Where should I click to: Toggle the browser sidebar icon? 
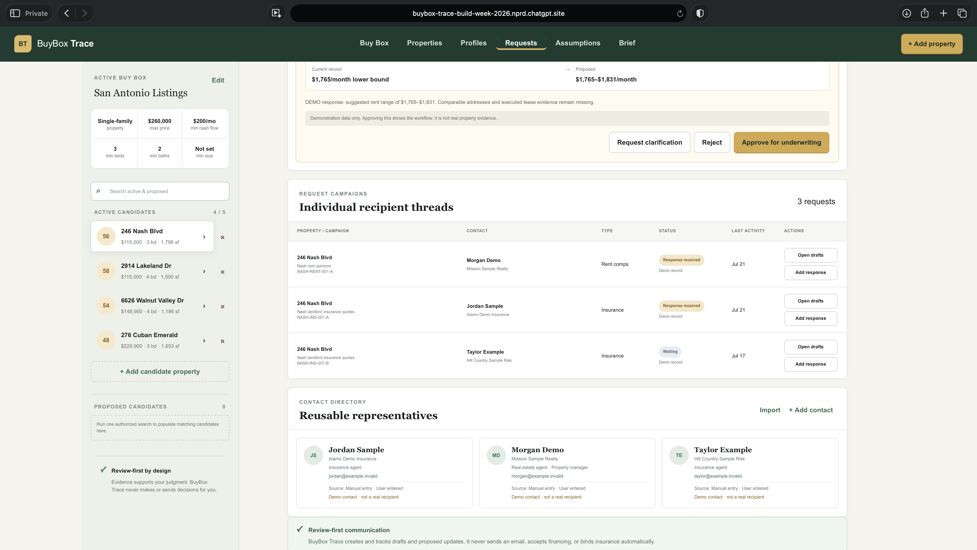(15, 13)
